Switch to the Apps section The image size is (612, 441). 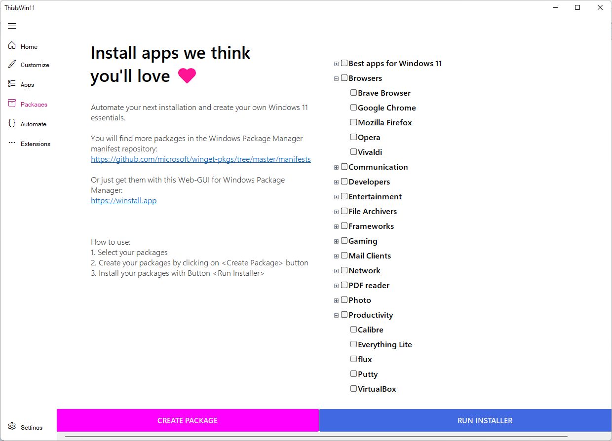(x=28, y=85)
